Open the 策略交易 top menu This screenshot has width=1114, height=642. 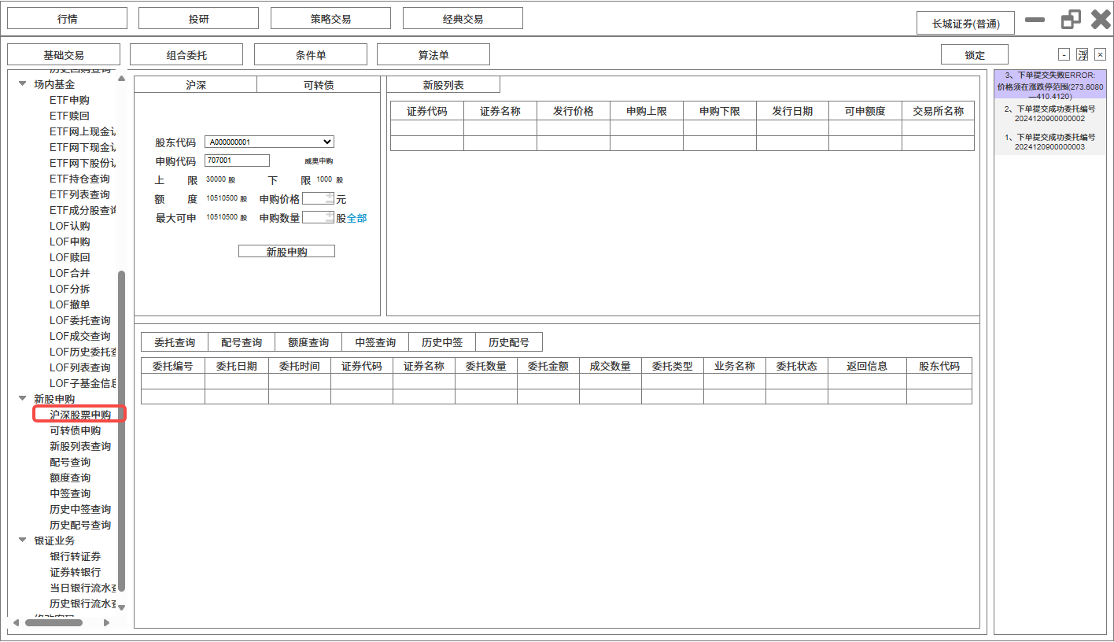coord(330,19)
